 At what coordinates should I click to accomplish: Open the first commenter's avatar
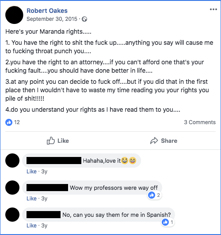click(x=12, y=161)
